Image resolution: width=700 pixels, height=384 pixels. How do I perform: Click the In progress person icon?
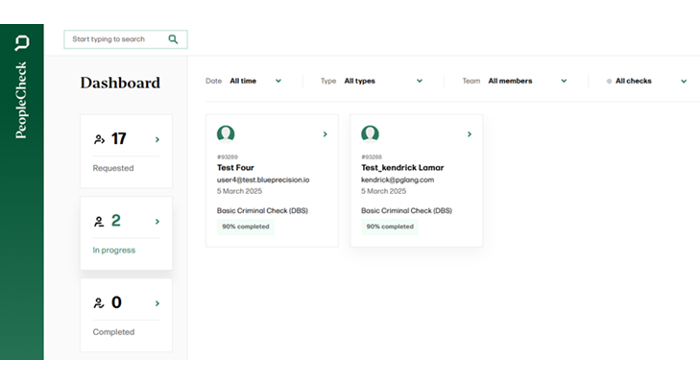click(x=99, y=222)
